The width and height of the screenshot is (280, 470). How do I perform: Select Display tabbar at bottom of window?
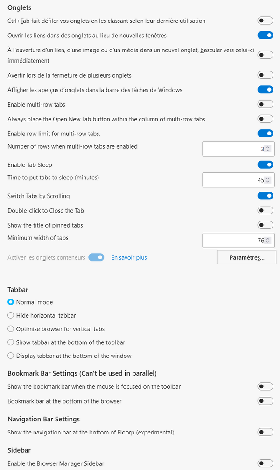coord(11,356)
